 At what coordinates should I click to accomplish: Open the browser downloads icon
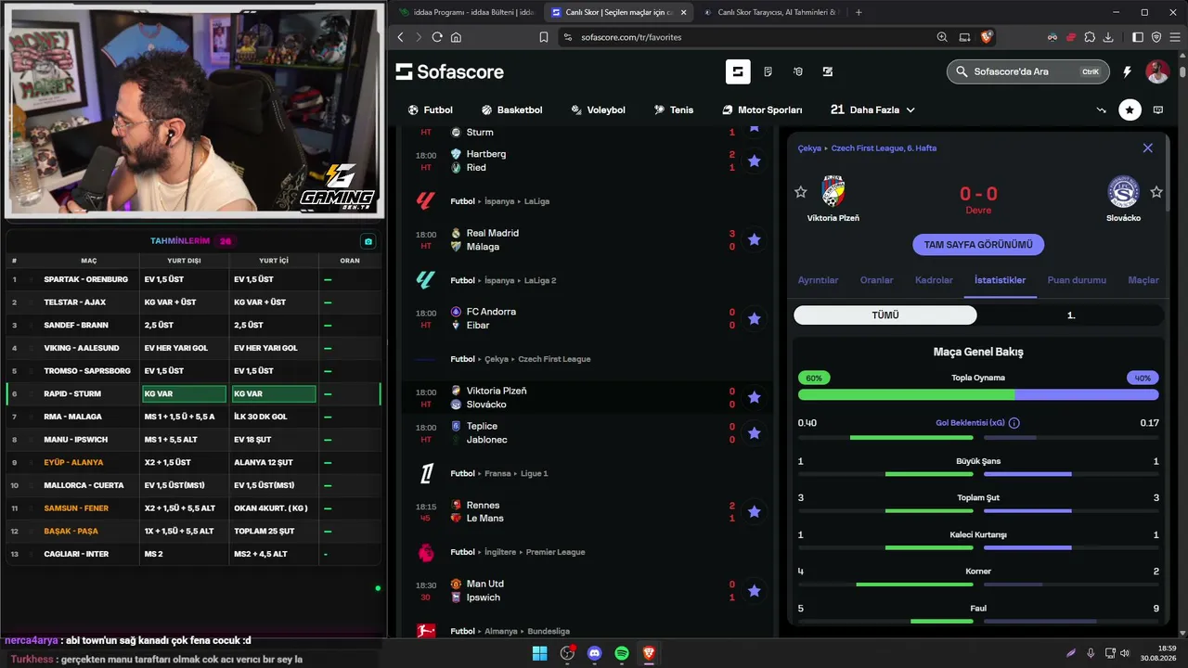(1108, 37)
